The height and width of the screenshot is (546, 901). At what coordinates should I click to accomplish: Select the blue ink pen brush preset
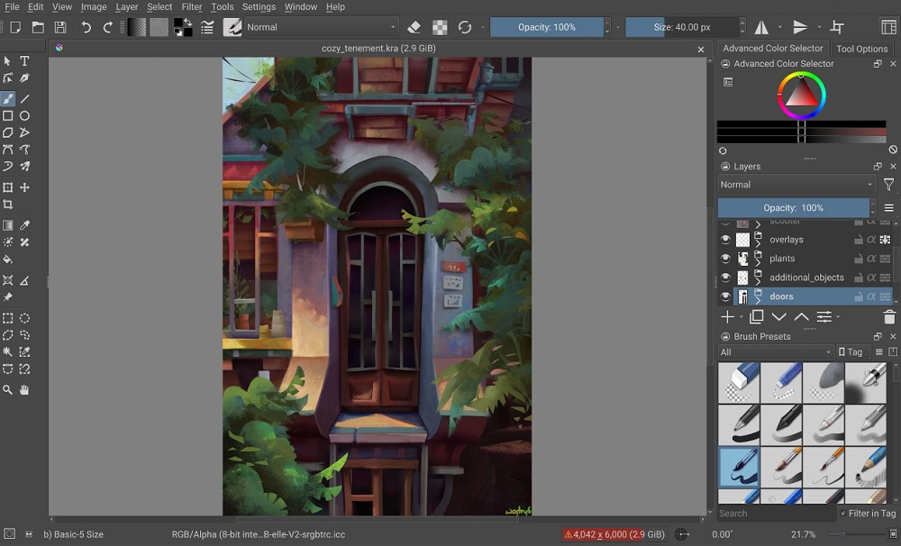[738, 468]
